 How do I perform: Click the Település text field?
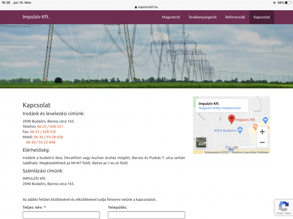click(x=146, y=215)
